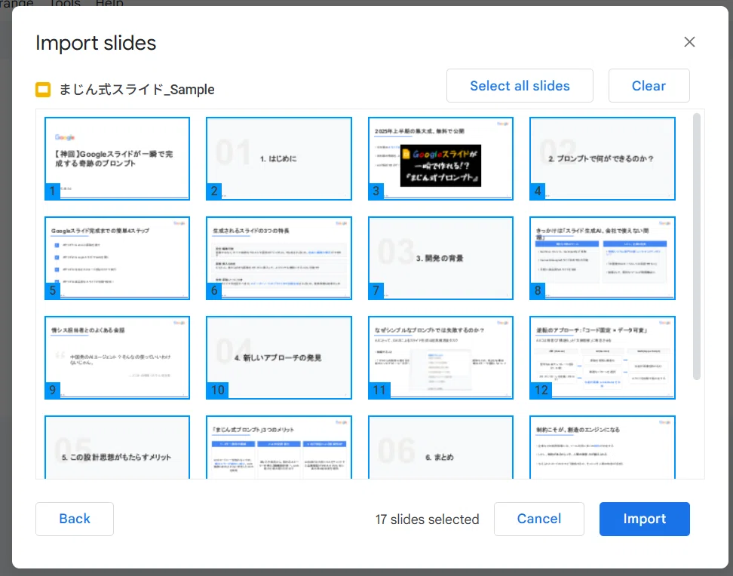Deselect slide 1 title thumbnail
Viewport: 733px width, 576px height.
point(117,158)
